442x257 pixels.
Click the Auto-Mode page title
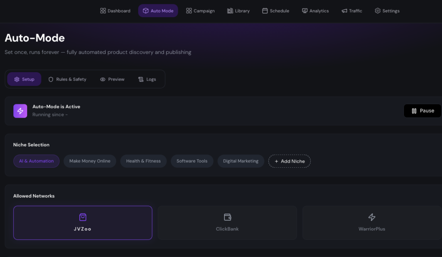coord(35,38)
